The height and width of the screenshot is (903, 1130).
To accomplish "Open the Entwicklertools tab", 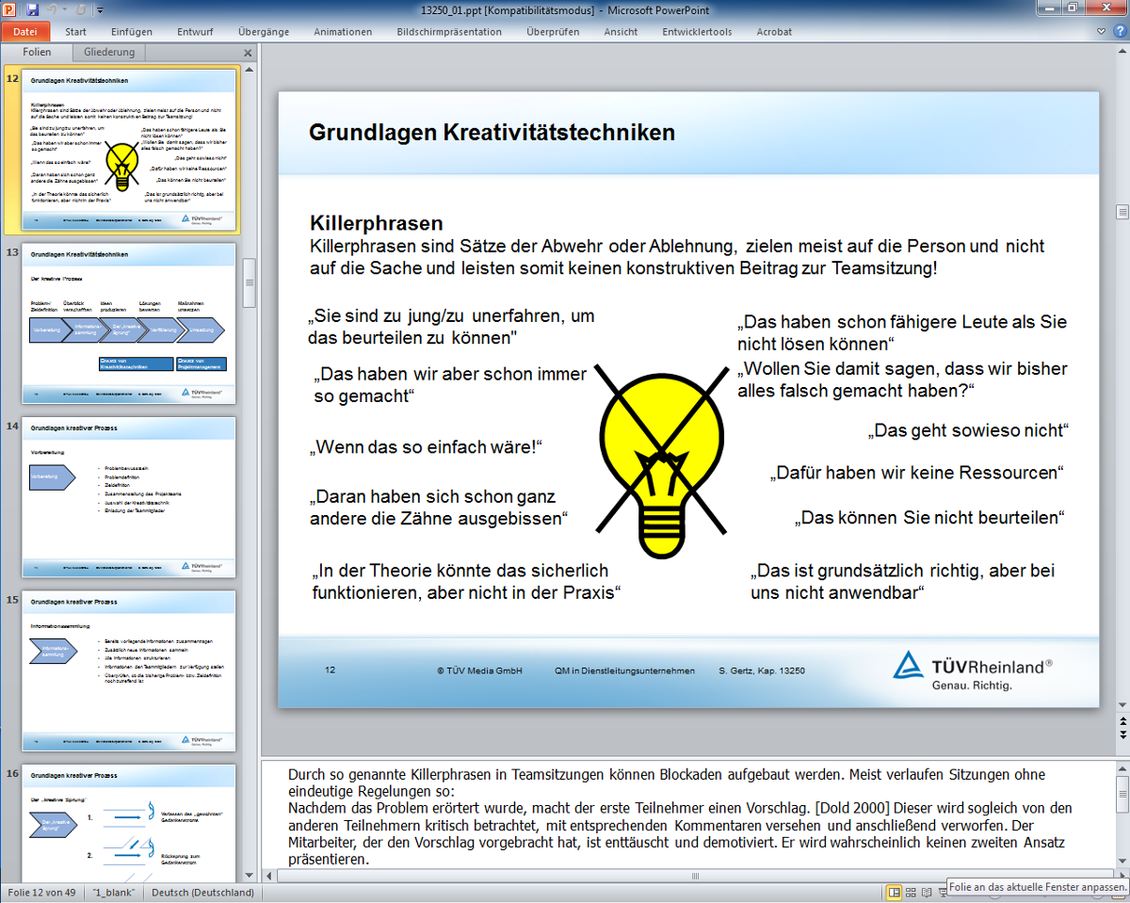I will pyautogui.click(x=697, y=31).
